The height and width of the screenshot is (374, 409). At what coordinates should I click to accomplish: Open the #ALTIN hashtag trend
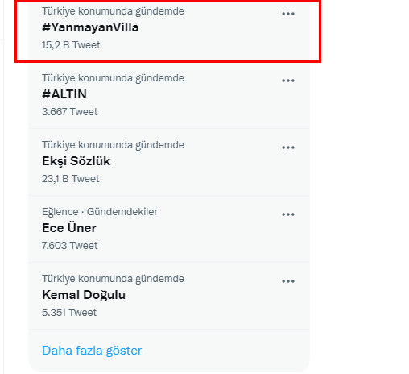click(64, 94)
